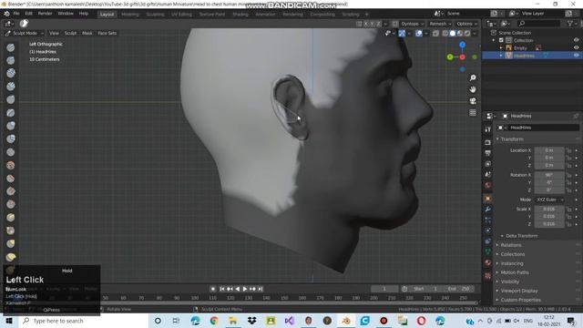
Task: Open the Render properties tab icon
Action: click(488, 142)
